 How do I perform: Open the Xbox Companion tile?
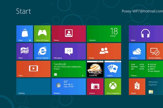(x=113, y=87)
